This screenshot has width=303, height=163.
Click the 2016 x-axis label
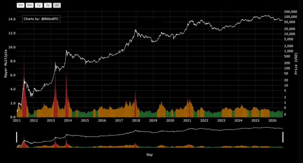(x=102, y=121)
